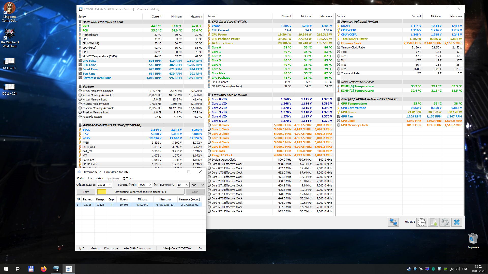Close sensors with blue X icon
Screen dimensions: 488x274
(x=456, y=222)
